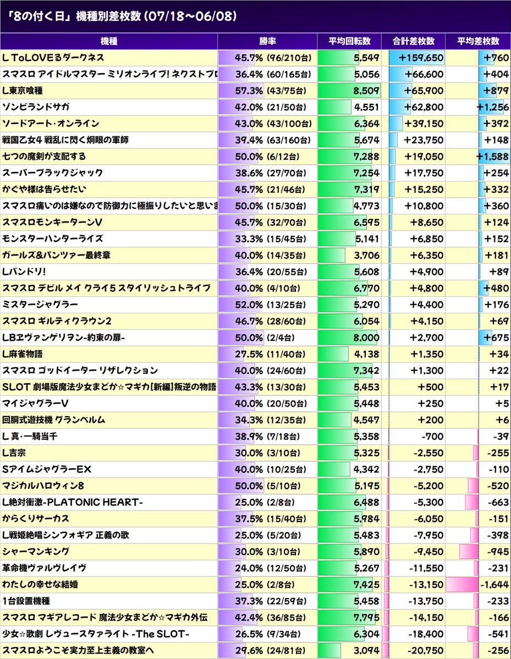The width and height of the screenshot is (511, 659).
Task: Select the 革命機ヴァルヴレイヴ machine name
Action: [44, 568]
